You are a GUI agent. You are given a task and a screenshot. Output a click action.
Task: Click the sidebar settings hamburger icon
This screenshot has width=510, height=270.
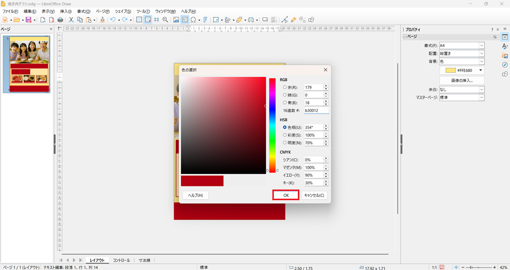point(505,29)
